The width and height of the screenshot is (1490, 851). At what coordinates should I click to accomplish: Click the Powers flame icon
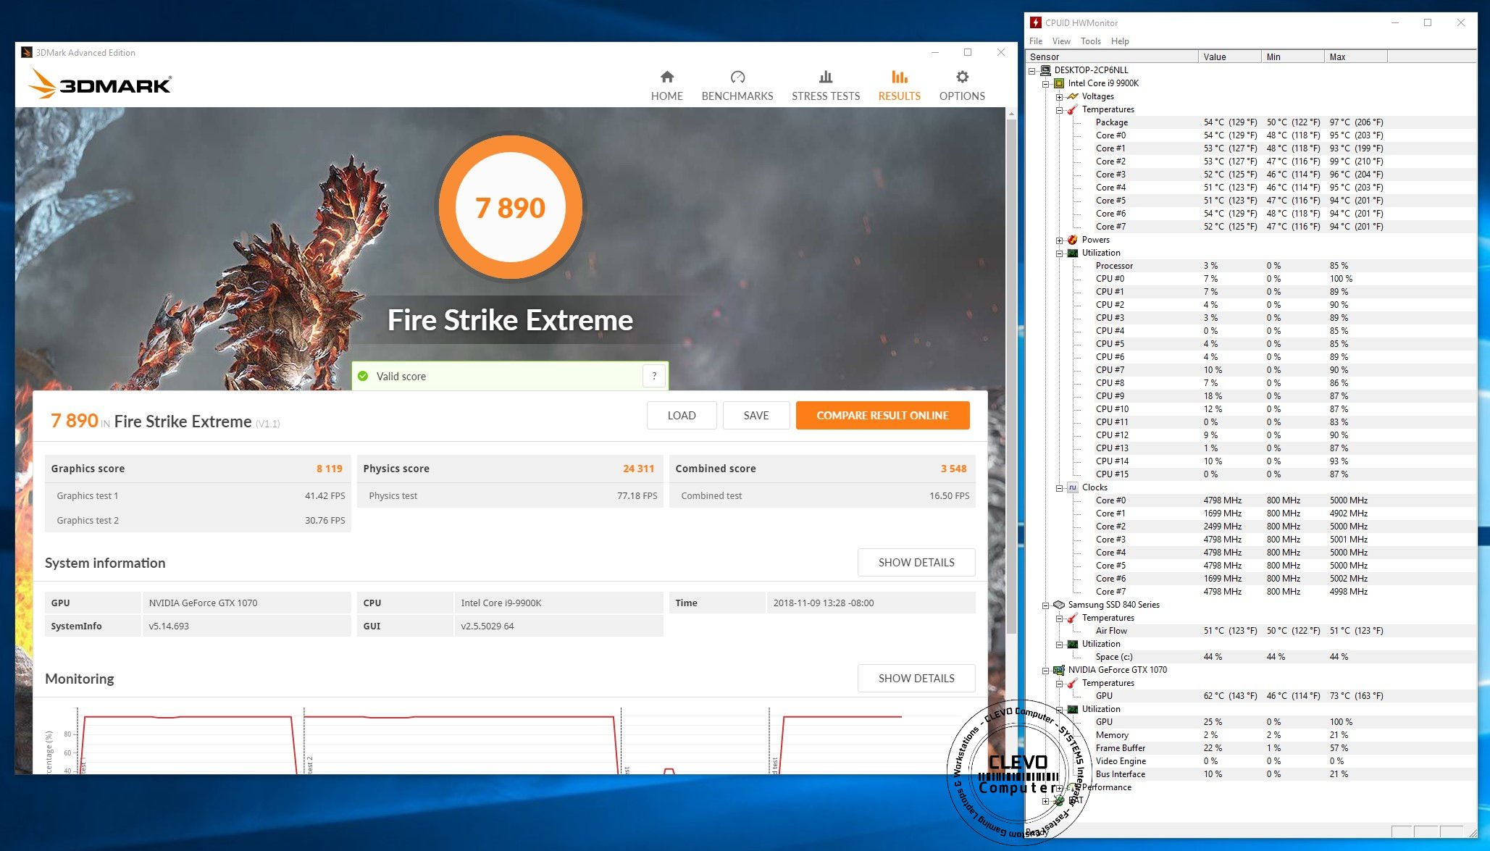pyautogui.click(x=1073, y=240)
